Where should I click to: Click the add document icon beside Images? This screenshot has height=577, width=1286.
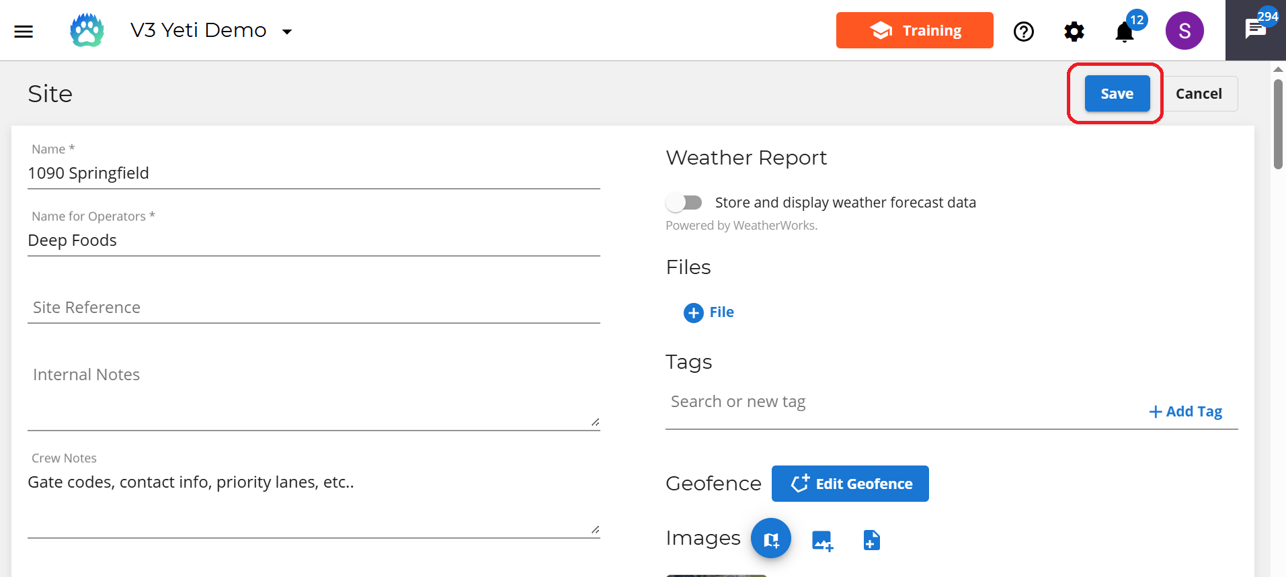pyautogui.click(x=871, y=540)
